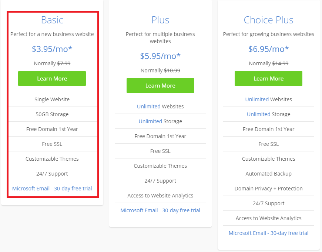
Task: Click Single Website feature in Basic plan
Action: pyautogui.click(x=52, y=99)
